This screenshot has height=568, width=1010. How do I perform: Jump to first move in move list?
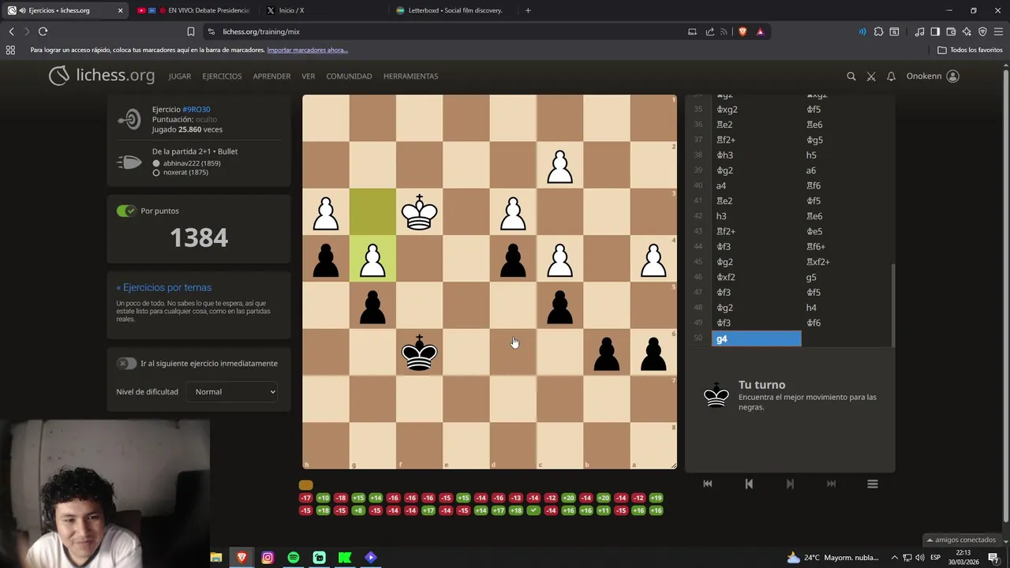coord(708,484)
